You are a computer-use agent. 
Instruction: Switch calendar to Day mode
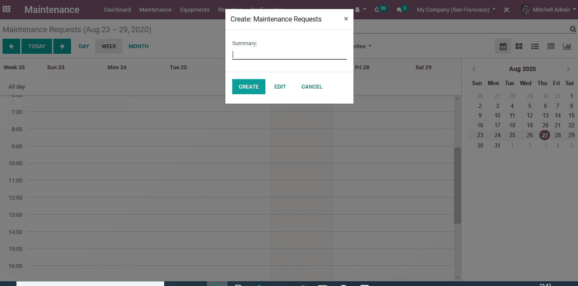point(84,46)
